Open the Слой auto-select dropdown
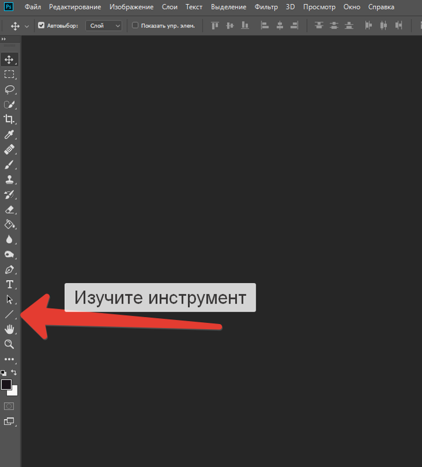The height and width of the screenshot is (467, 422). pos(104,26)
